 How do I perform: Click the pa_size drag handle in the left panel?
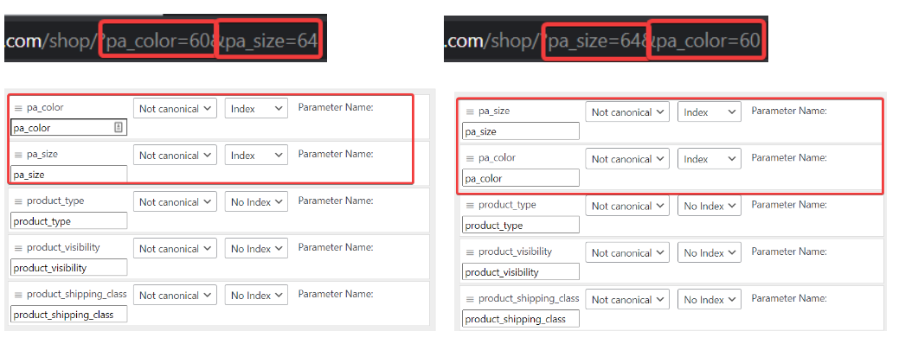(x=18, y=155)
